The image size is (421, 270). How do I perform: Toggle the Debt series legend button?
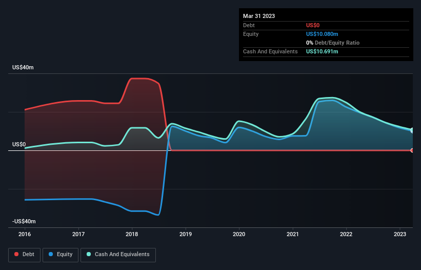pyautogui.click(x=25, y=255)
